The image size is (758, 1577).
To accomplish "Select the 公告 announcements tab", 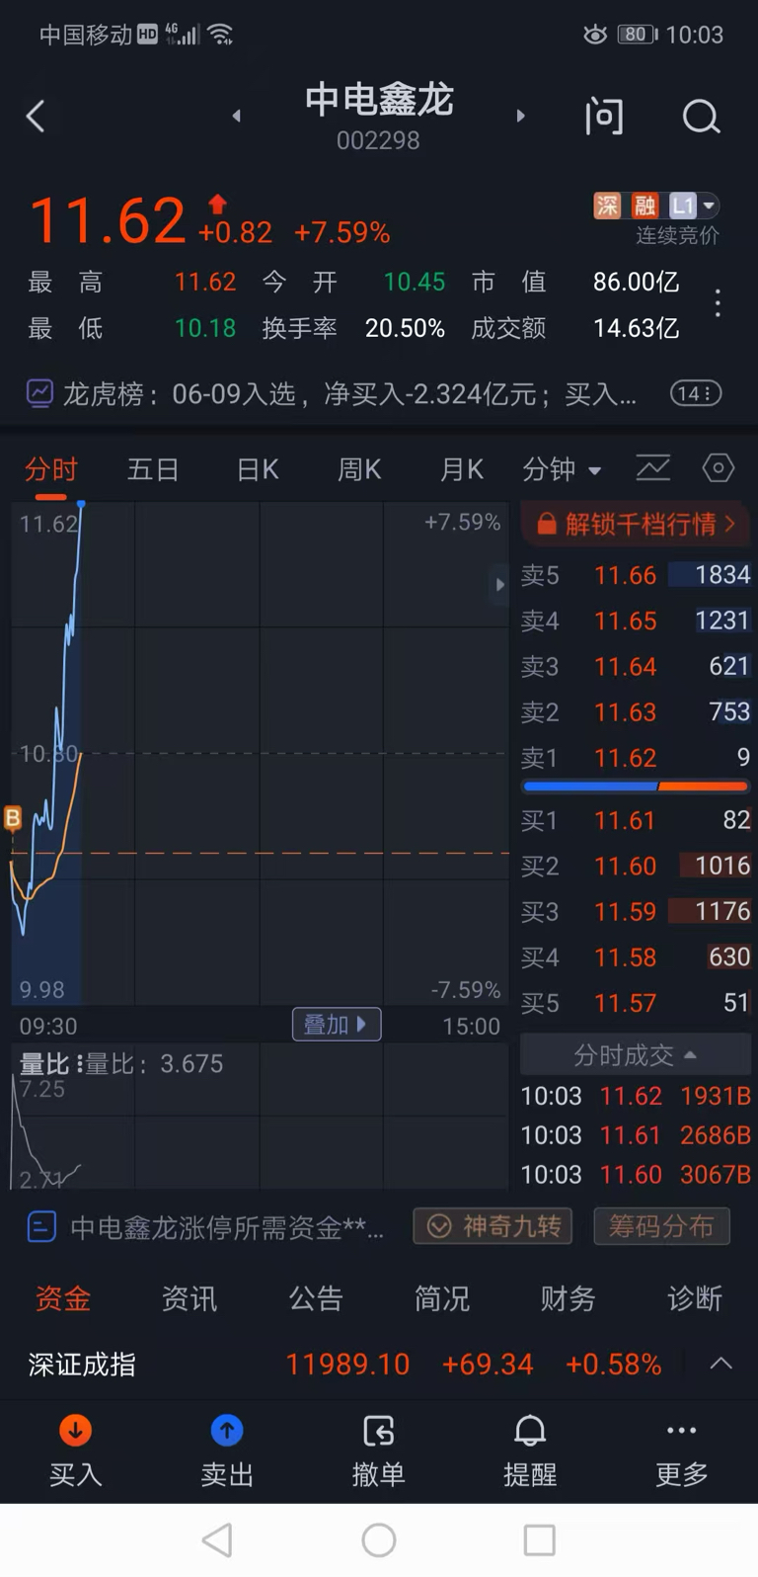I will pos(315,1297).
